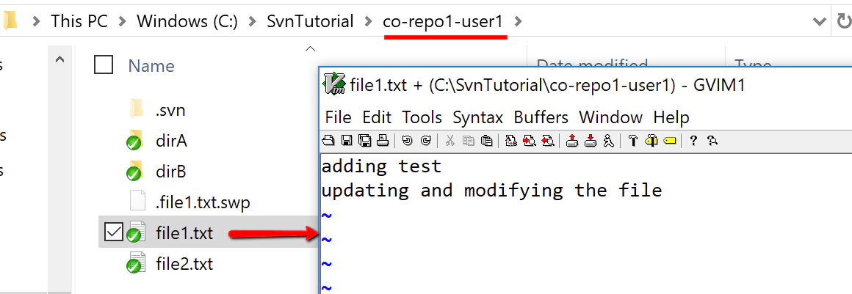852x294 pixels.
Task: Click the Paste clipboard icon in GVIM
Action: (x=487, y=141)
